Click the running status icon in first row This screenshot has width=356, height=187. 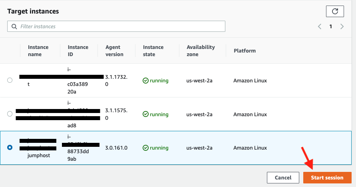(x=146, y=80)
